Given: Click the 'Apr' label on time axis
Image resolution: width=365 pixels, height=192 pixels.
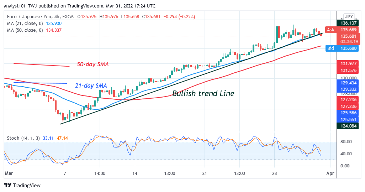Looking at the screenshot, I should [x=330, y=173].
